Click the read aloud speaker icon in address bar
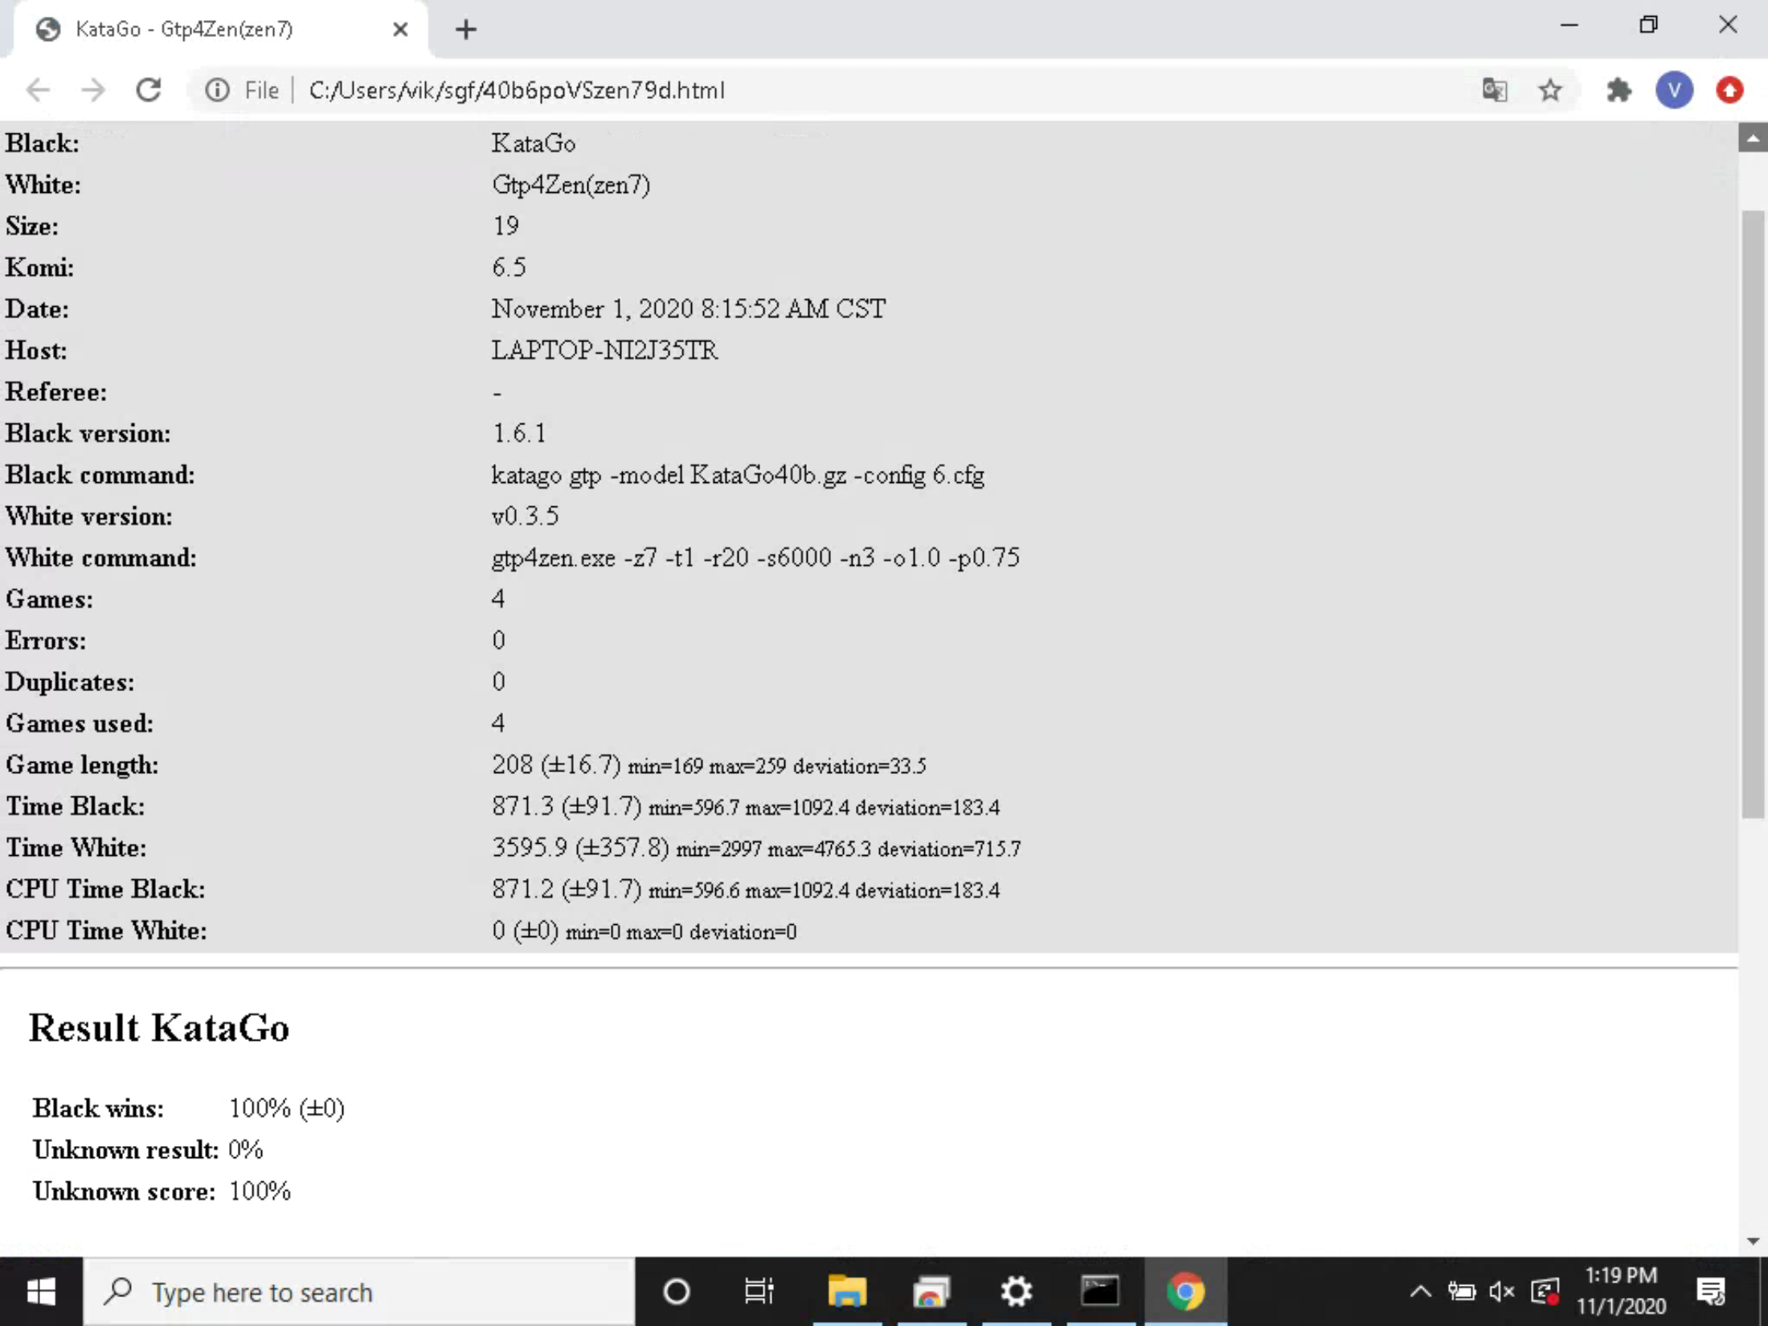The height and width of the screenshot is (1326, 1768). 1492,91
